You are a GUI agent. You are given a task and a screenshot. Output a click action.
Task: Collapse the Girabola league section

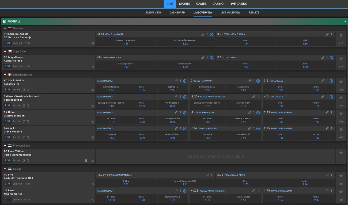click(x=5, y=28)
